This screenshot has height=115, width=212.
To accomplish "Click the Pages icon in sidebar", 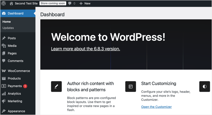I will pos(4,53).
